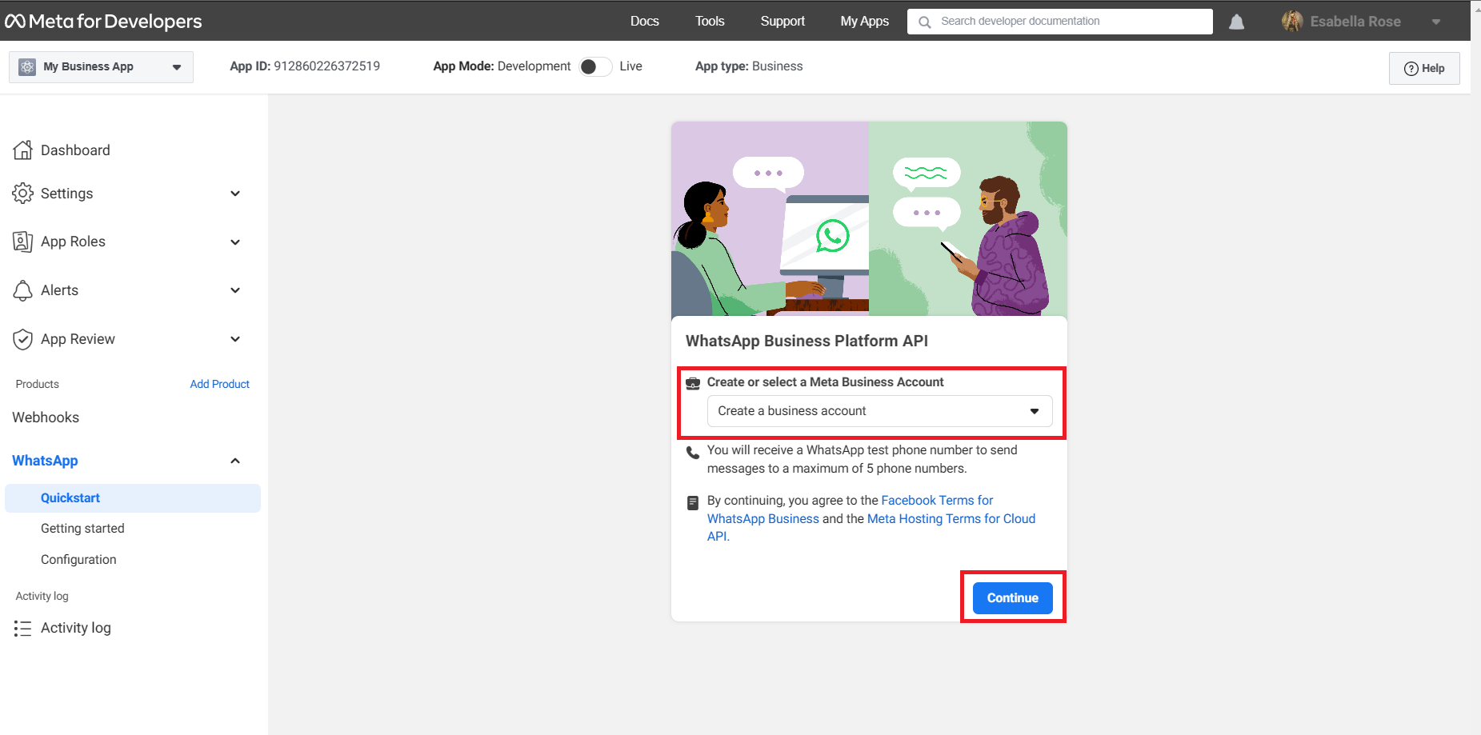Collapse the WhatsApp sidebar section

[235, 461]
